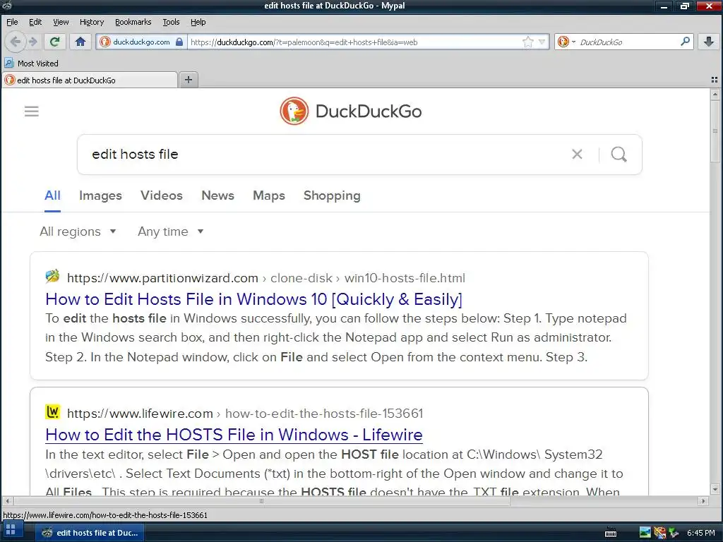This screenshot has width=723, height=542.
Task: Click the Lifewire favicon icon
Action: pyautogui.click(x=52, y=411)
